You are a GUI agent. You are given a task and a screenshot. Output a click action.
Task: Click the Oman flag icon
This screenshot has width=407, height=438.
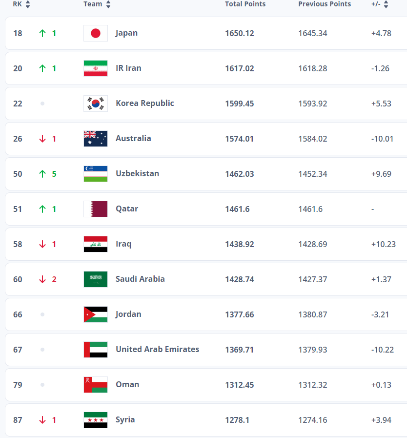(x=96, y=385)
